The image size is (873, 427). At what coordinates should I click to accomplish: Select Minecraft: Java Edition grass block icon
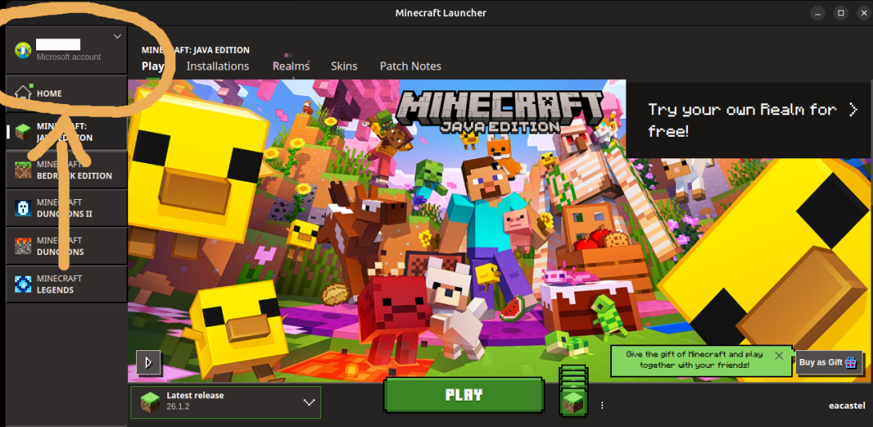point(23,132)
